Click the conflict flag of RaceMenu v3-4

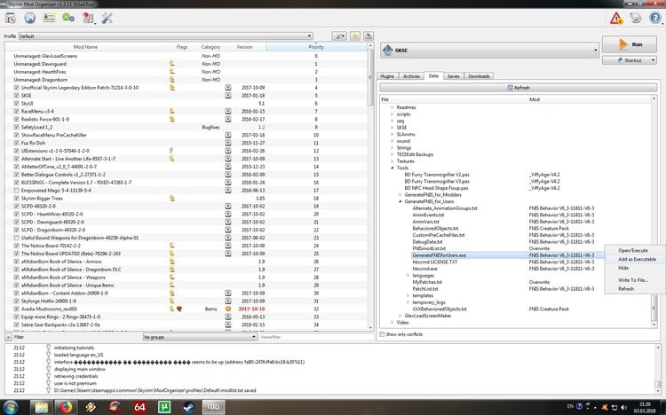172,111
